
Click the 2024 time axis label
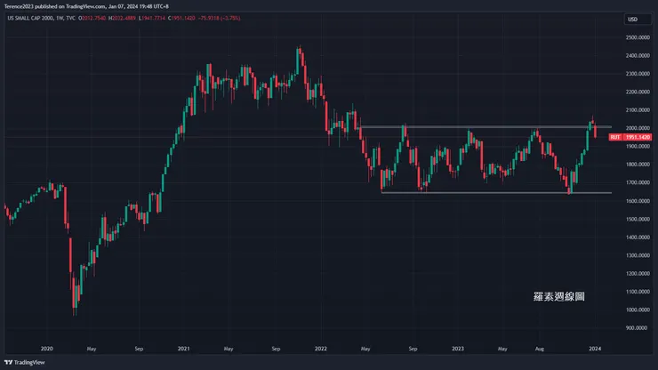click(595, 349)
